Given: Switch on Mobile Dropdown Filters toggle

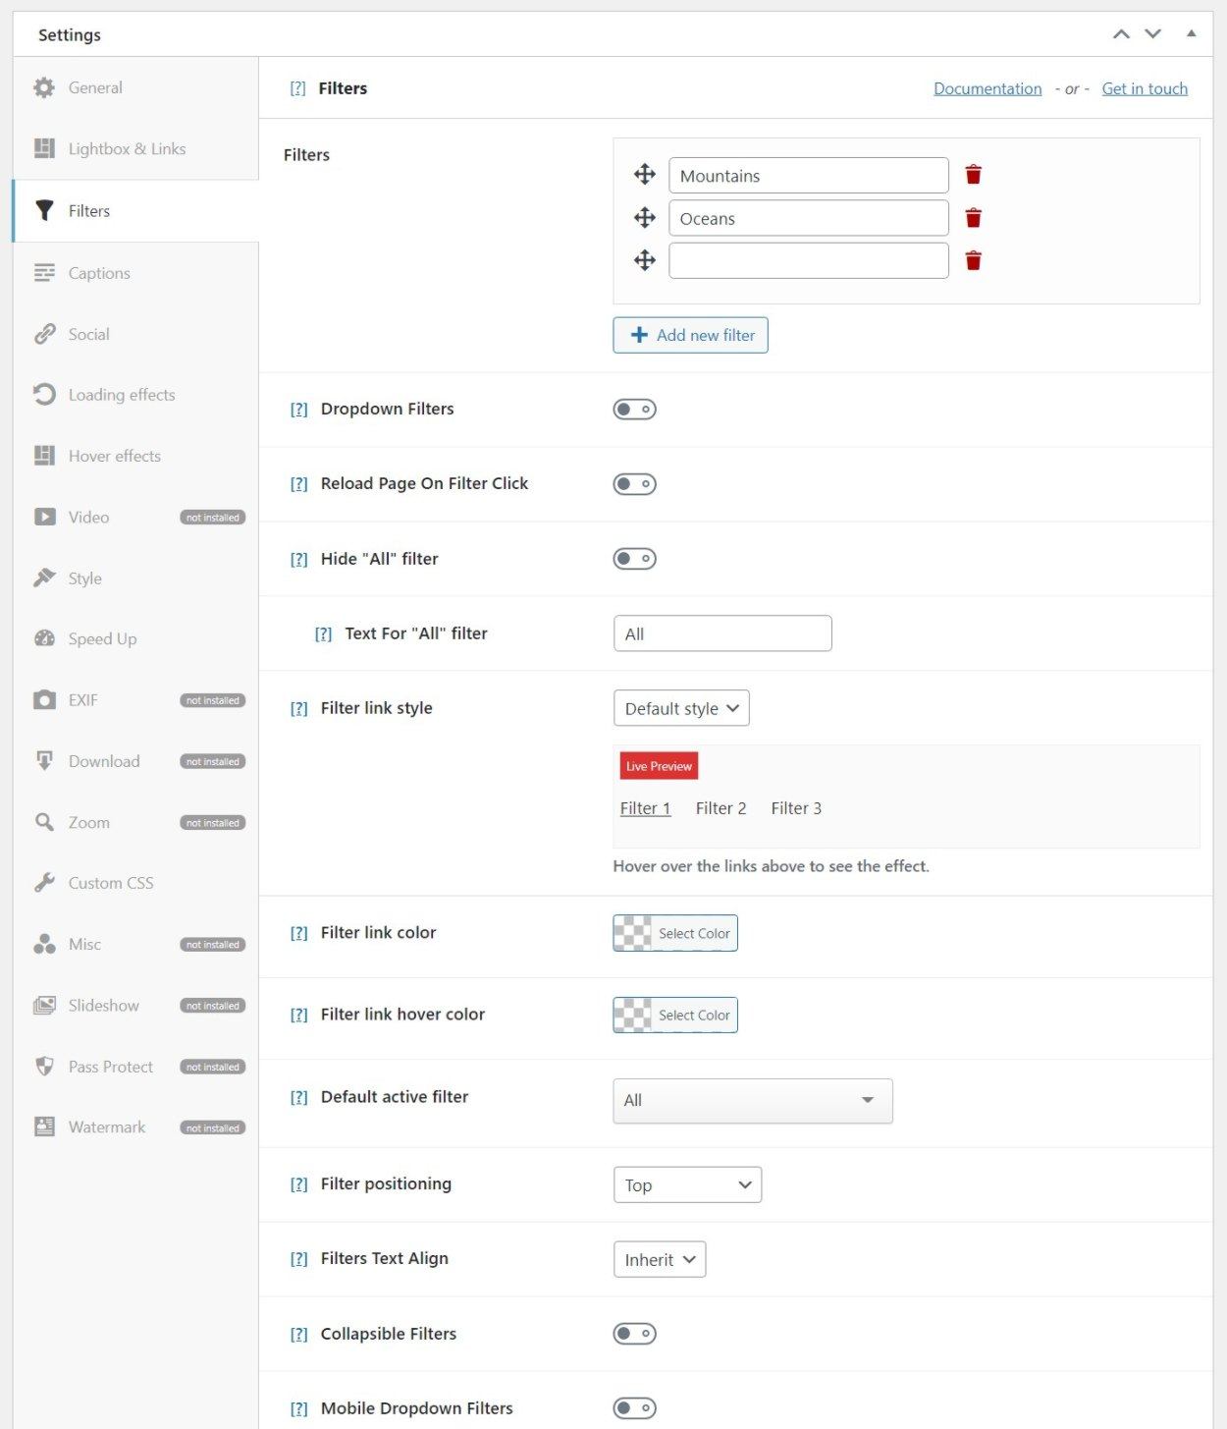Looking at the screenshot, I should (634, 1407).
